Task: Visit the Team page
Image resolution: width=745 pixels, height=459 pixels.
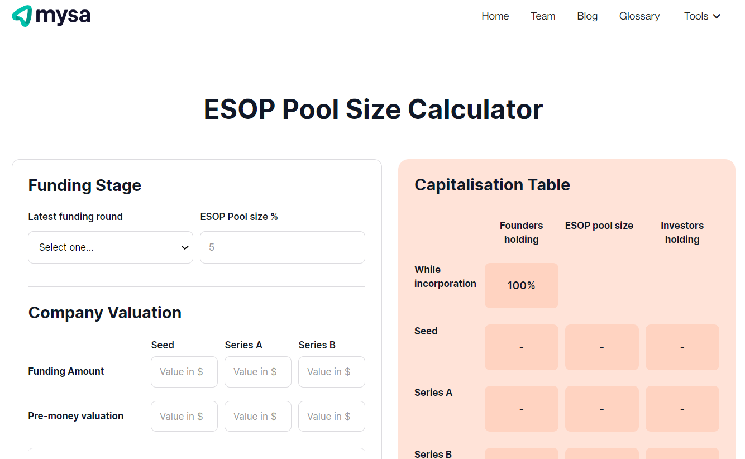Action: (x=542, y=16)
